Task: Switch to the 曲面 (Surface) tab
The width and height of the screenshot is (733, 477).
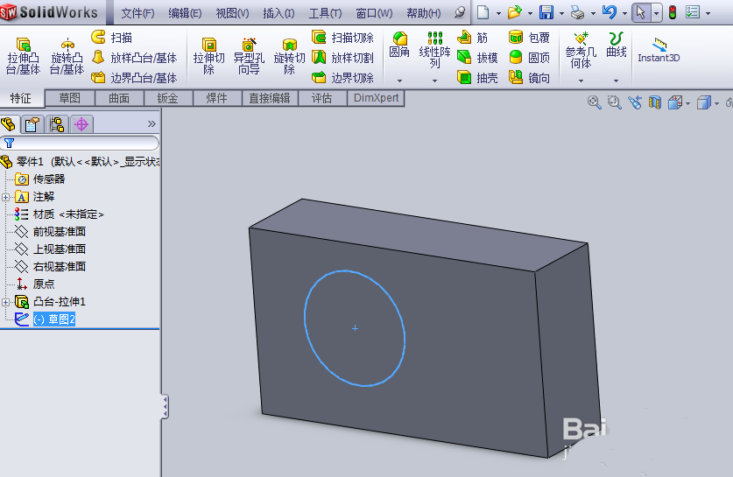Action: (x=119, y=98)
